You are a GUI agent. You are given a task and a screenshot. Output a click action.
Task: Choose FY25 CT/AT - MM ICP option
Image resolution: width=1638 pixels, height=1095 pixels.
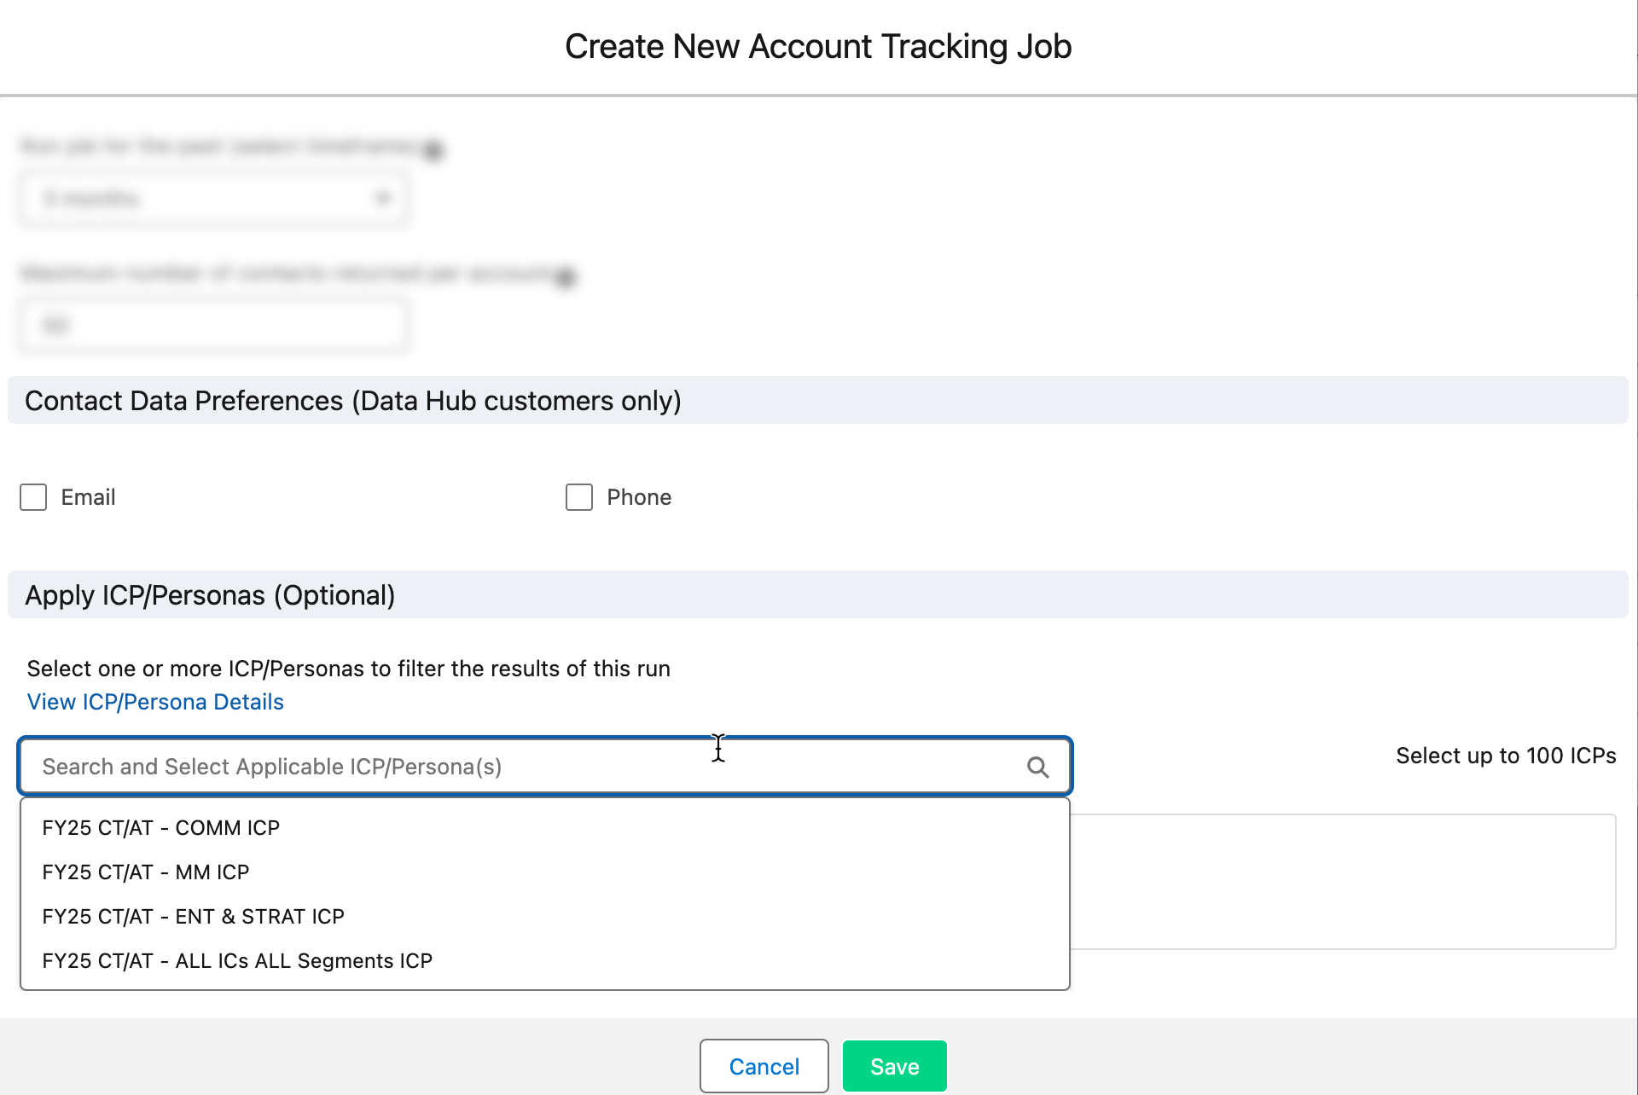146,872
